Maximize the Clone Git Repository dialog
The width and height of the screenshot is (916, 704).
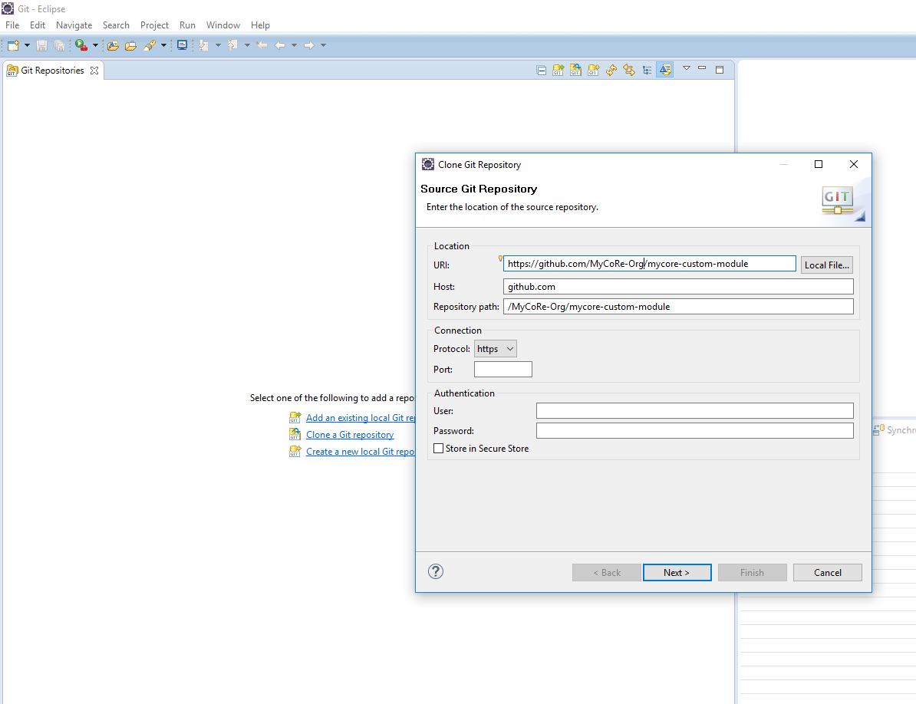[x=819, y=164]
